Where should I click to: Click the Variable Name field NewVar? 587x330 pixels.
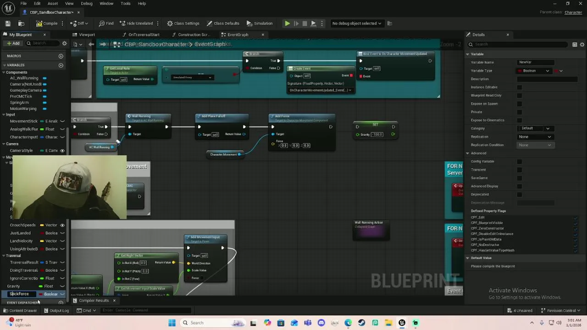coord(535,62)
